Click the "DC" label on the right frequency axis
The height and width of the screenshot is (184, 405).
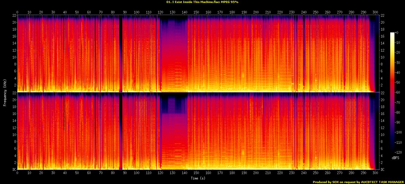[383, 170]
